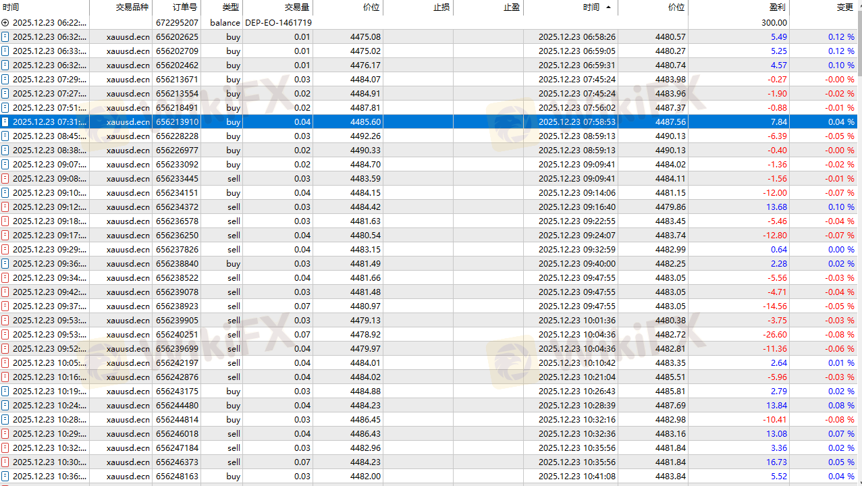This screenshot has width=862, height=486.
Task: Click the balance deposit row icon
Action: [5, 22]
